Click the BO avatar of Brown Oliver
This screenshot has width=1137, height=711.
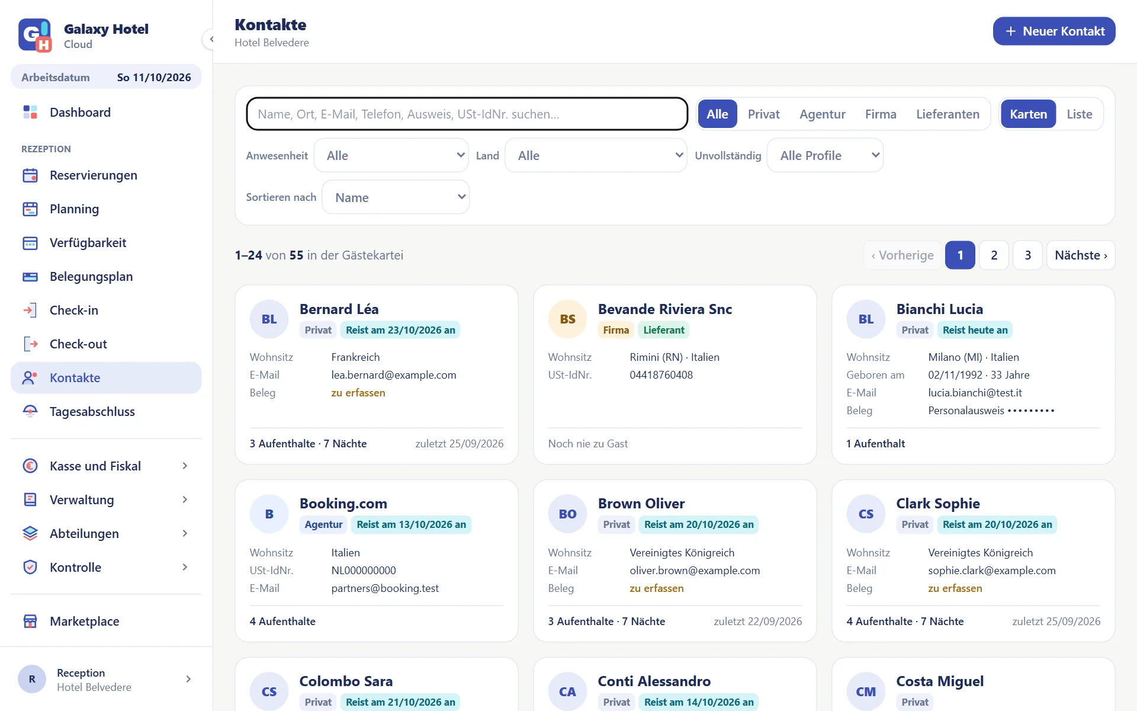pos(568,514)
